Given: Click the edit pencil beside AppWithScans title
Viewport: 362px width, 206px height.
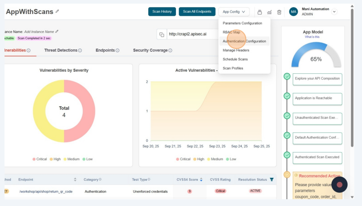Looking at the screenshot, I should coord(57,11).
